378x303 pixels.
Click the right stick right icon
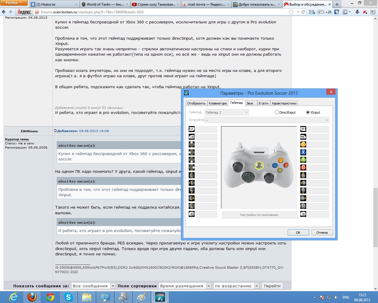303,198
